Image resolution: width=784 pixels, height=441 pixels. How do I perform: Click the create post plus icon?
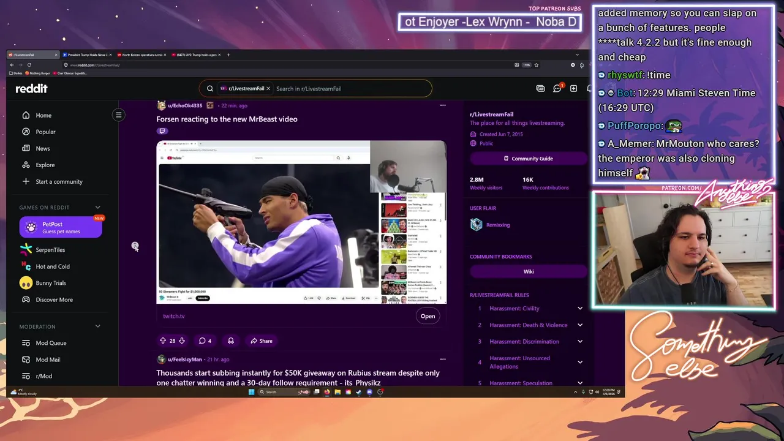(x=573, y=89)
